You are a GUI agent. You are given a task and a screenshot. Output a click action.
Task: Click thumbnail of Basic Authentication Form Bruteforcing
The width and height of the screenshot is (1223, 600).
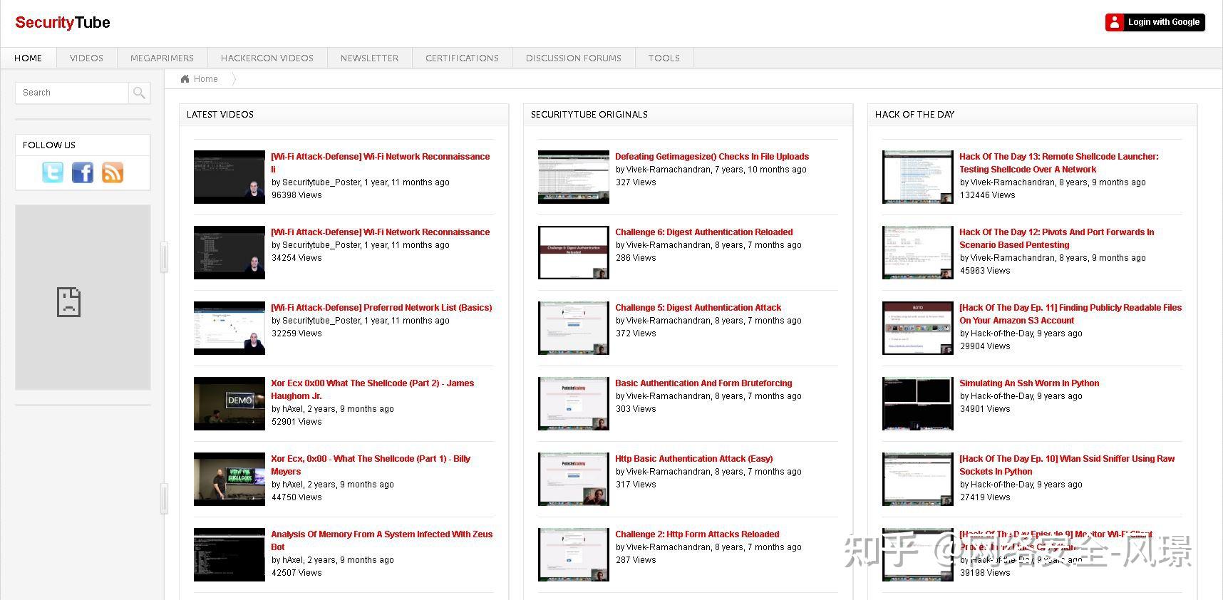click(574, 403)
